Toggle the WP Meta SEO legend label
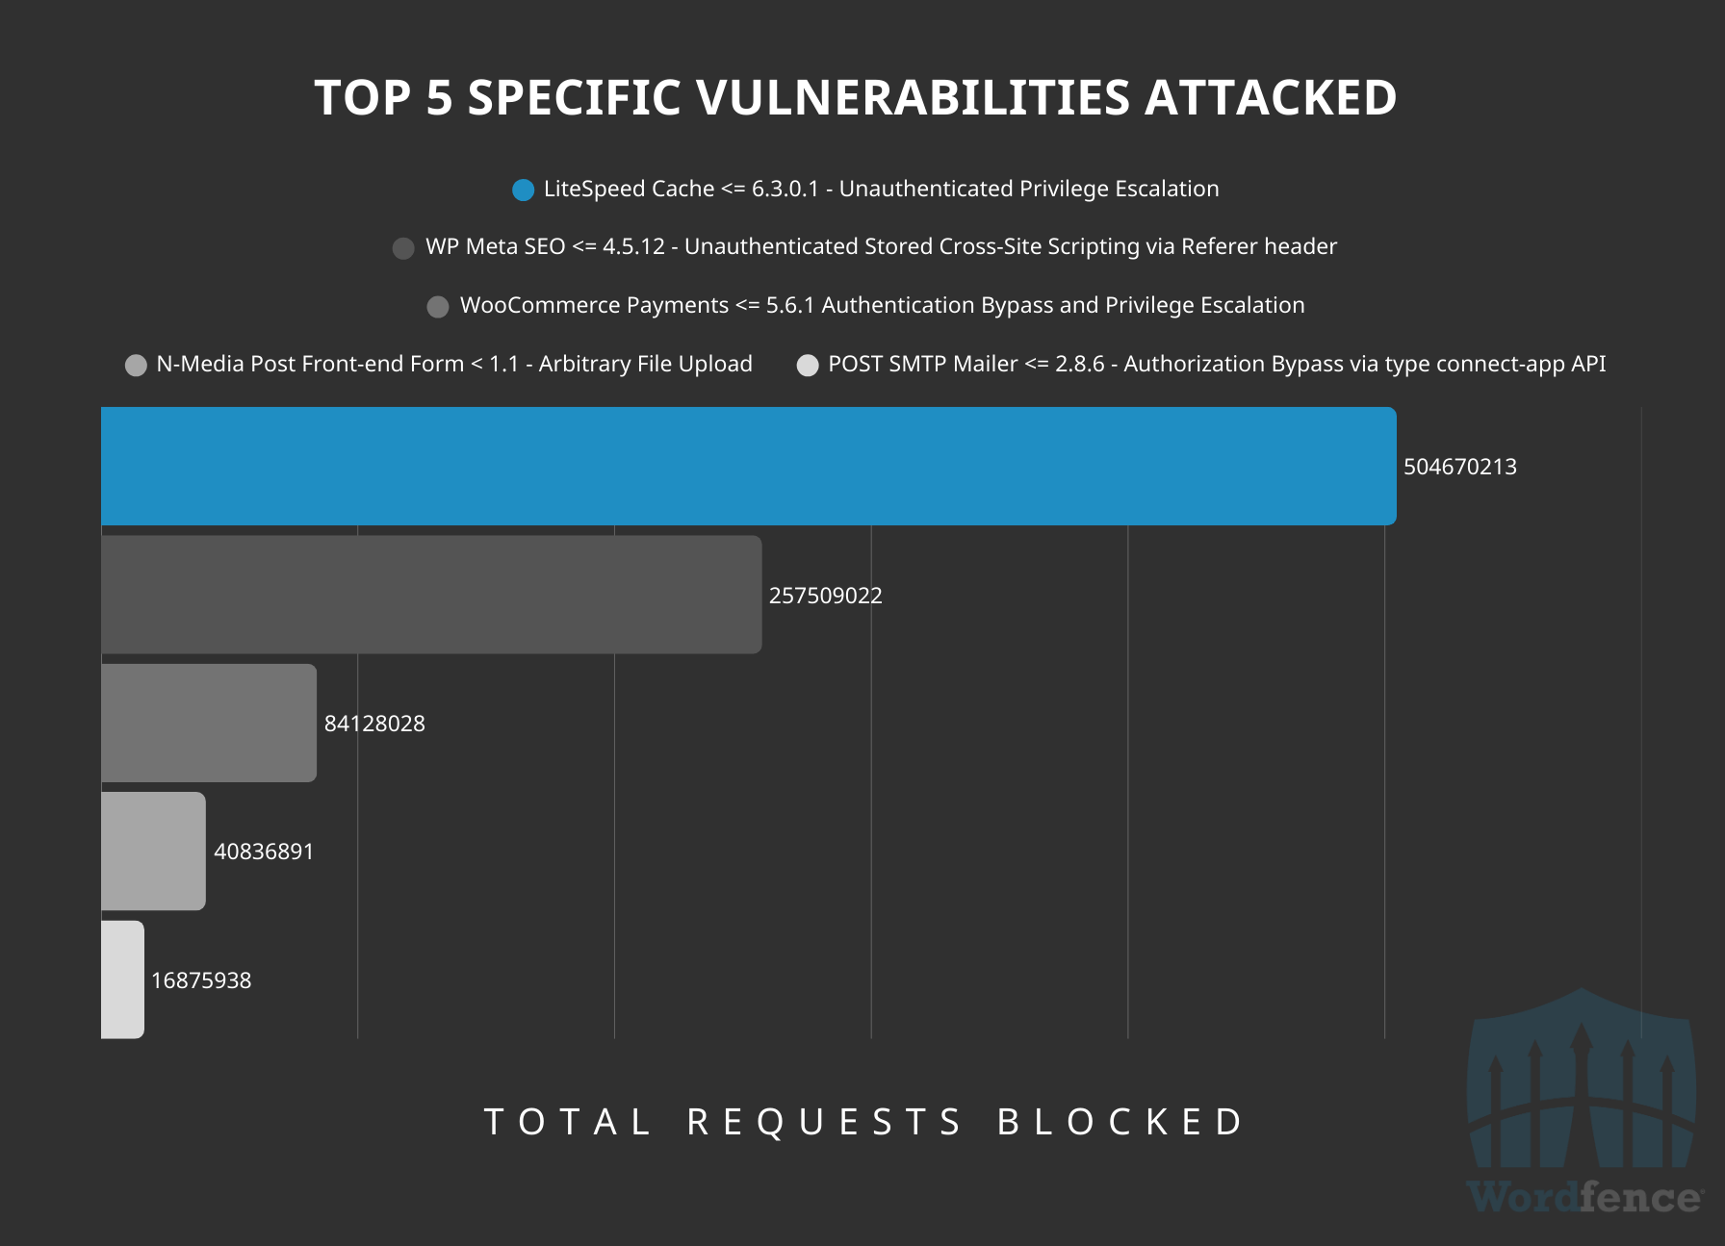Image resolution: width=1725 pixels, height=1246 pixels. click(881, 247)
